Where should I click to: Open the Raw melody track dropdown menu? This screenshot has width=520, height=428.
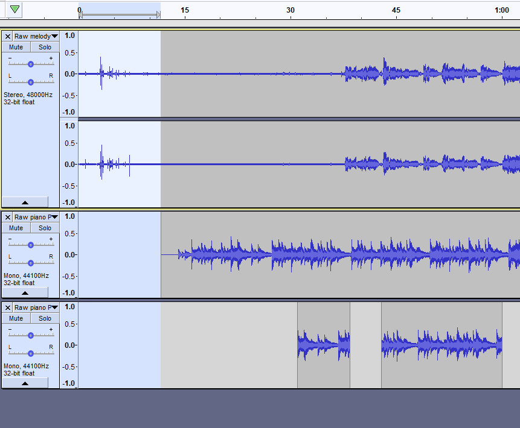click(x=36, y=36)
